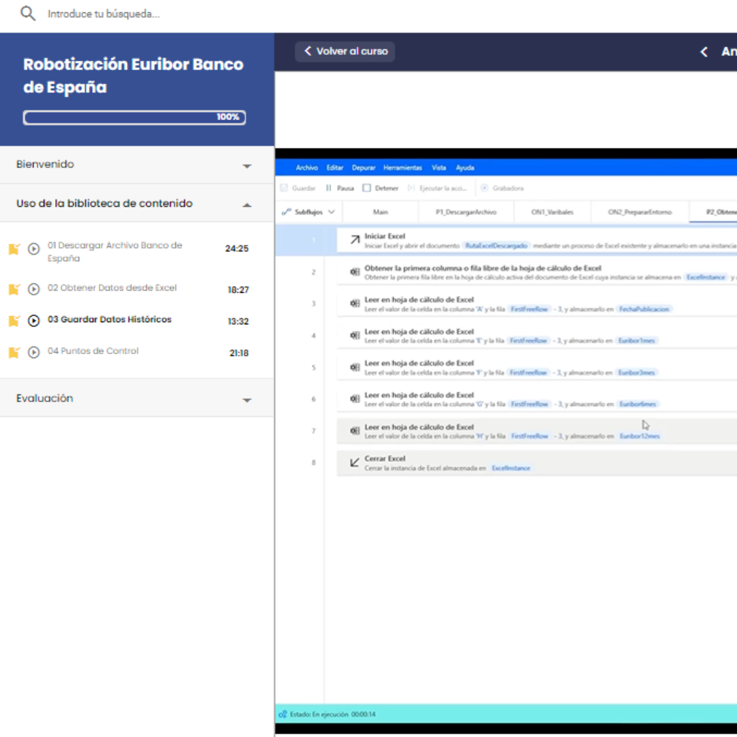Collapse 'Uso de la biblioteca de contenido' section
Image resolution: width=737 pixels, height=737 pixels.
(x=136, y=203)
